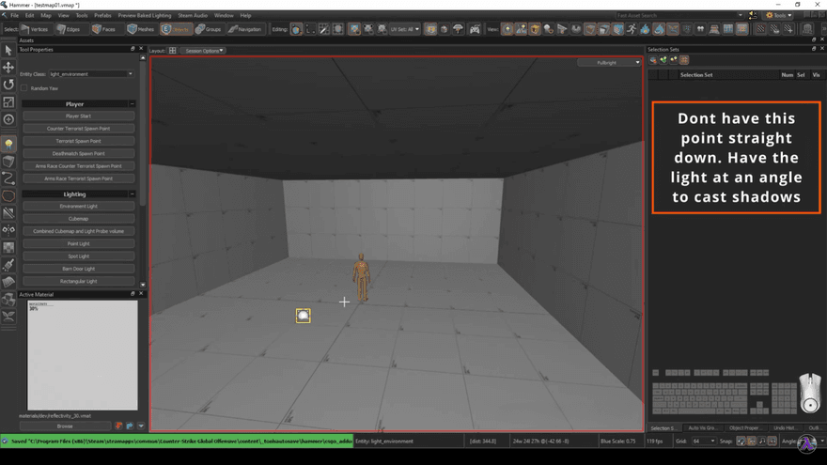
Task: Open the Fullbright render mode dropdown
Action: click(x=609, y=63)
